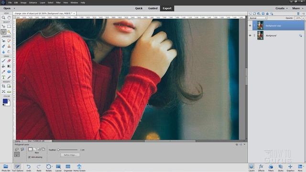This screenshot has width=306, height=172.
Task: Open the Opacity slider dropdown arrow
Action: point(303,18)
